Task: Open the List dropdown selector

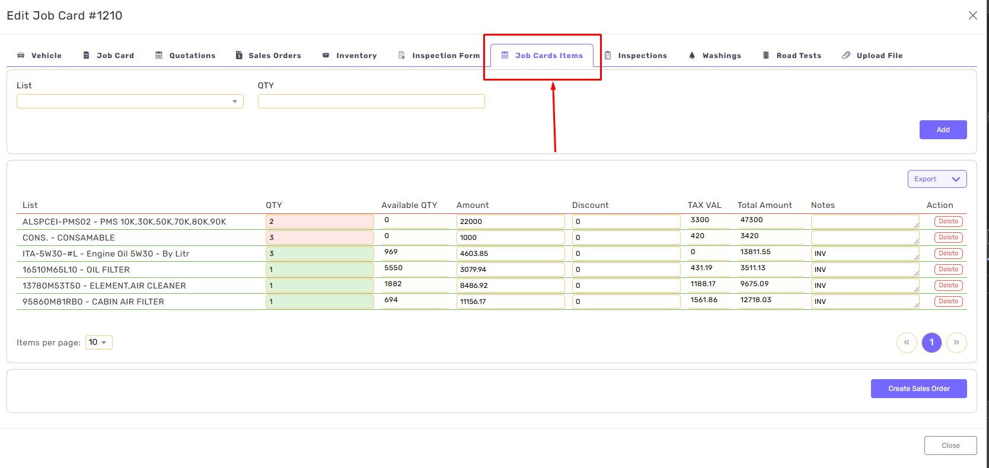Action: coord(130,101)
